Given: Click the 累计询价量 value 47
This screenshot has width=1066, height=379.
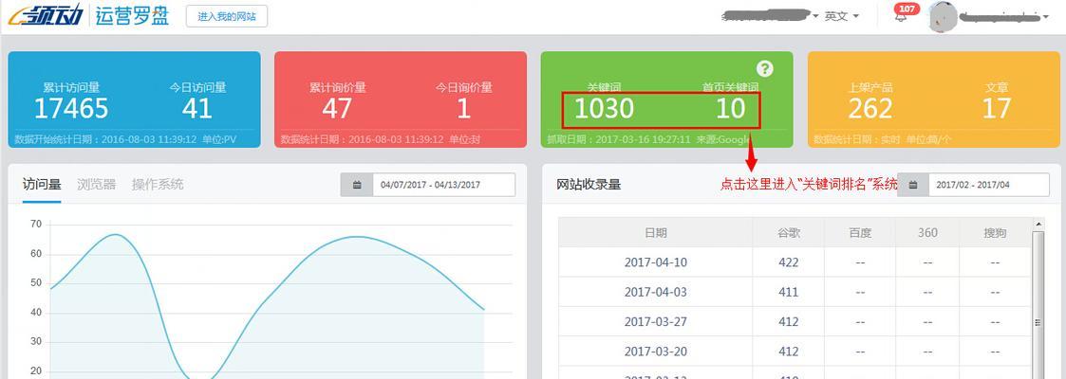Looking at the screenshot, I should point(337,108).
